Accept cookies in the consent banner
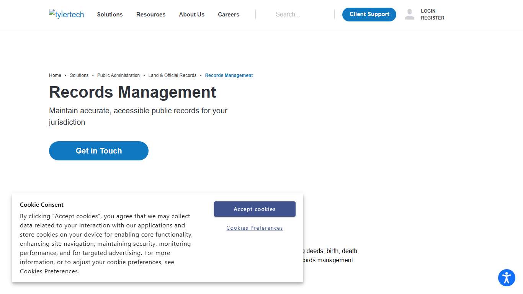Image resolution: width=523 pixels, height=294 pixels. click(255, 209)
